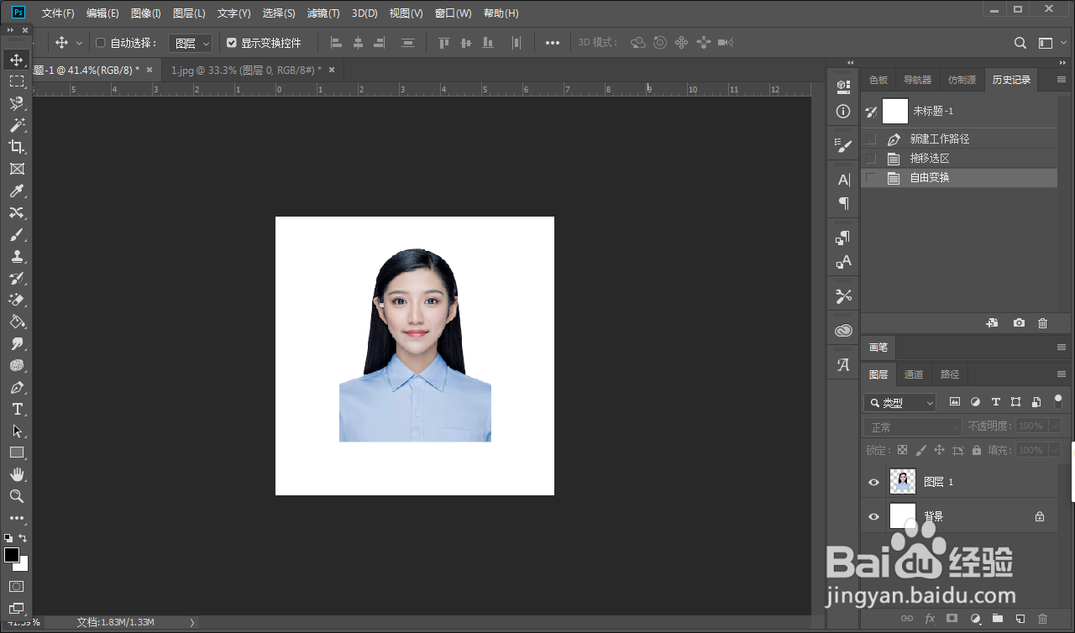Select the Rectangle shape tool
Viewport: 1075px width, 633px height.
(17, 453)
